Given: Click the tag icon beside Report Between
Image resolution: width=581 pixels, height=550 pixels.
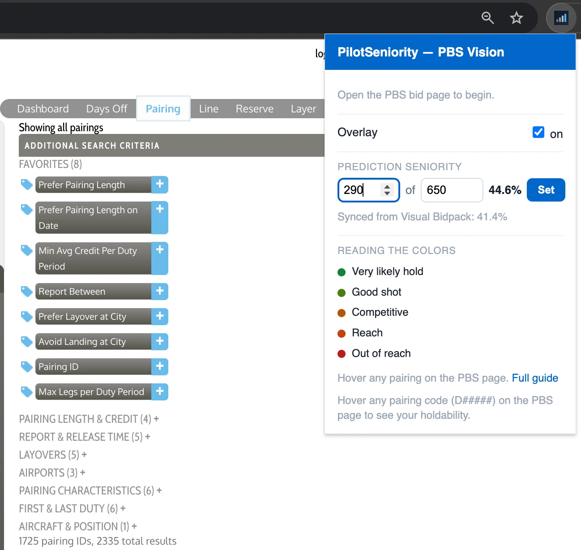Looking at the screenshot, I should (27, 291).
